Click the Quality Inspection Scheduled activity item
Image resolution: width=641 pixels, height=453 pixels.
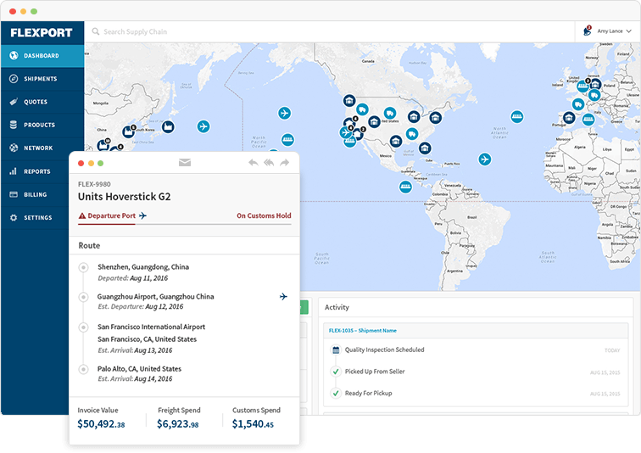tap(384, 350)
